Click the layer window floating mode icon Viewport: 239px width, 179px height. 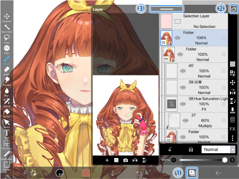click(x=234, y=9)
